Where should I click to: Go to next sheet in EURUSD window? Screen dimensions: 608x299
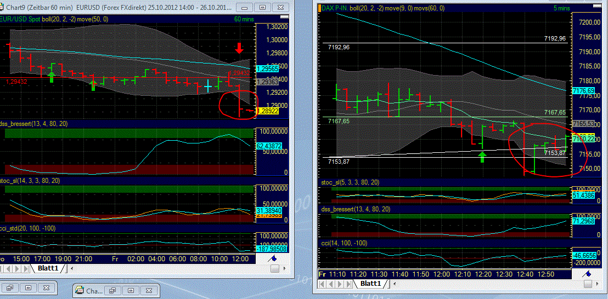[x=16, y=268]
